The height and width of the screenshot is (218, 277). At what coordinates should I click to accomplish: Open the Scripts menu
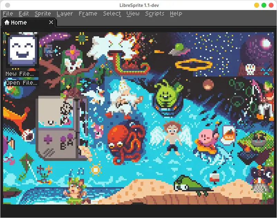155,13
